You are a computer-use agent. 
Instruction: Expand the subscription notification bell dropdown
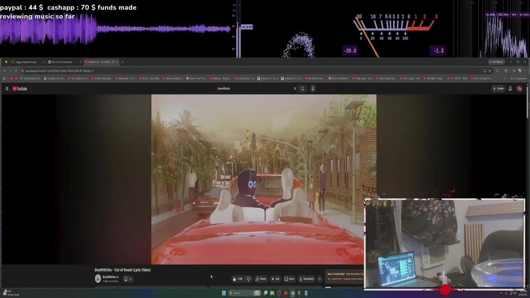click(x=128, y=279)
